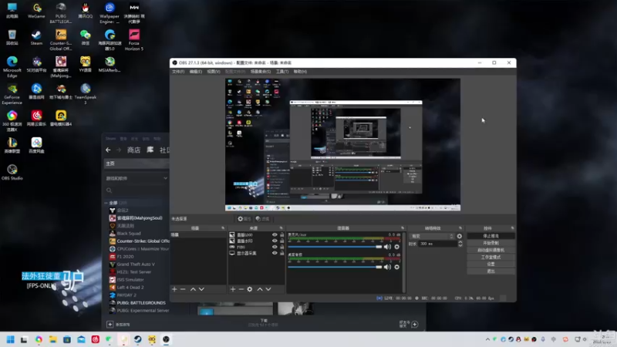Click the Windows Start button on the taskbar
This screenshot has width=617, height=347.
tap(10, 339)
